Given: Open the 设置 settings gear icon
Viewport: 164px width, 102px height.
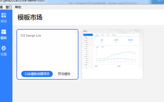Looking at the screenshot, I should pyautogui.click(x=4, y=48).
